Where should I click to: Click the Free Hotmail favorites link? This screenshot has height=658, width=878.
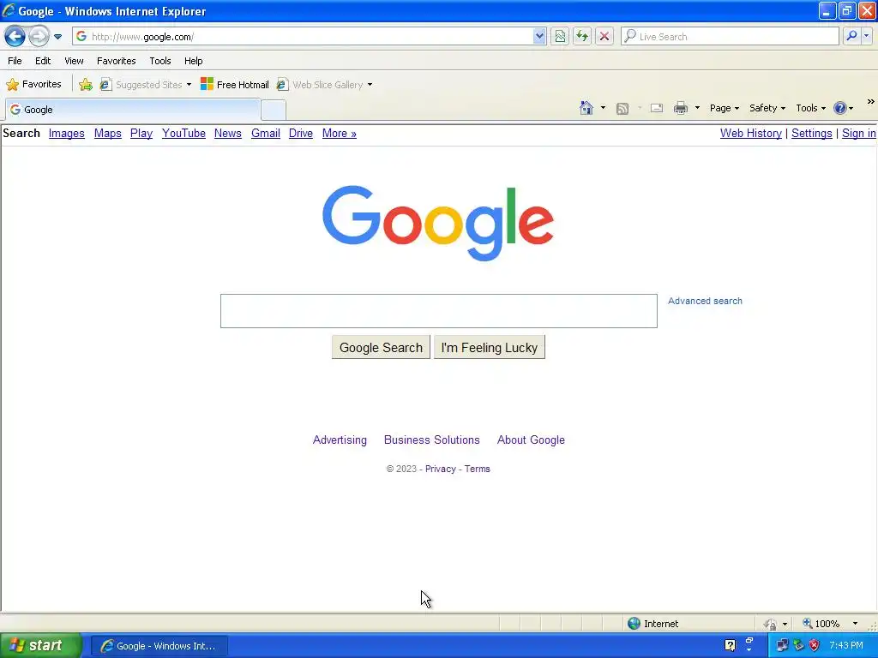tap(235, 85)
